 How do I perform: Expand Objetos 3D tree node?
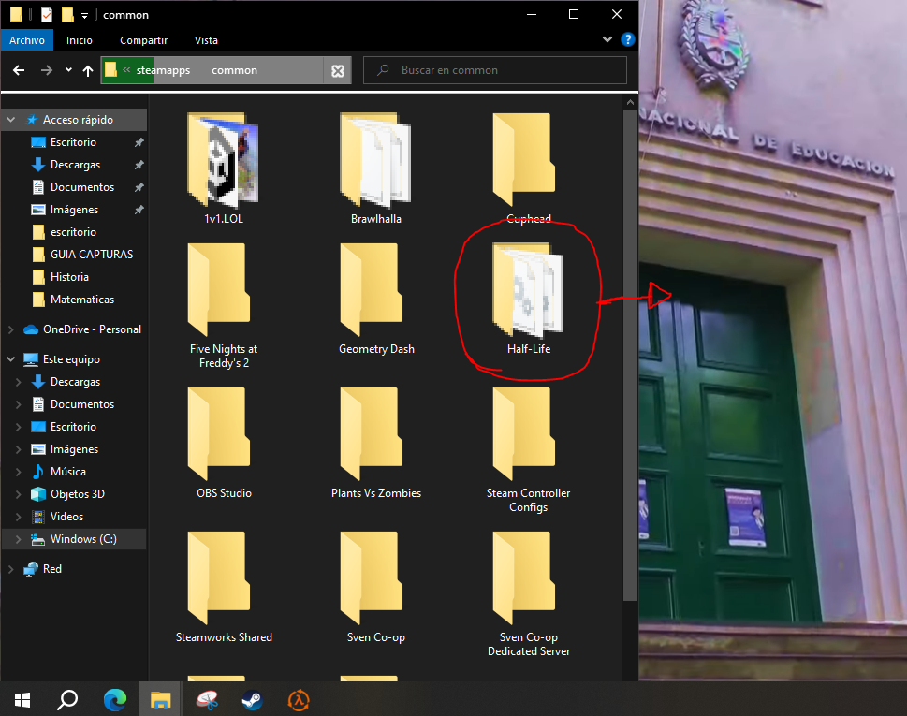pos(18,494)
